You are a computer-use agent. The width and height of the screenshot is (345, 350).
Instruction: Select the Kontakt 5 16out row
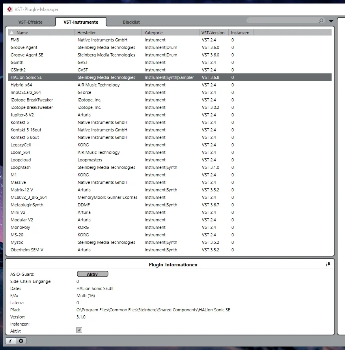point(170,130)
